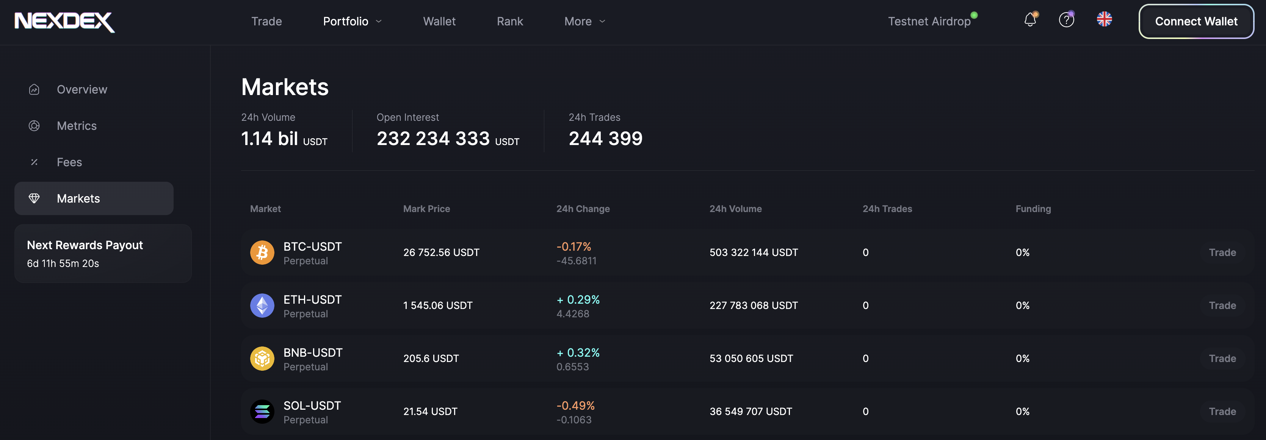
Task: Go to the Rank page
Action: pyautogui.click(x=510, y=22)
